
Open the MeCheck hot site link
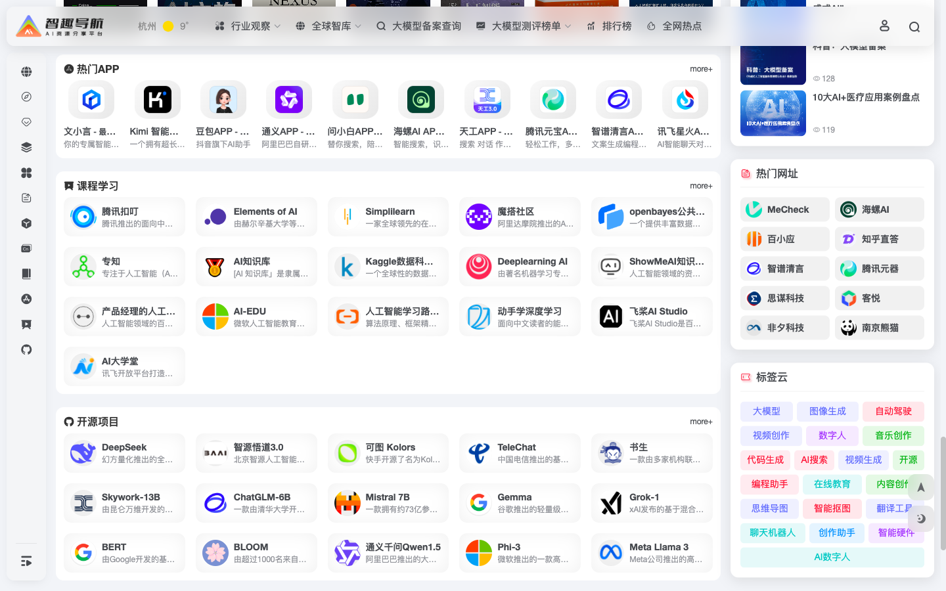click(x=785, y=209)
